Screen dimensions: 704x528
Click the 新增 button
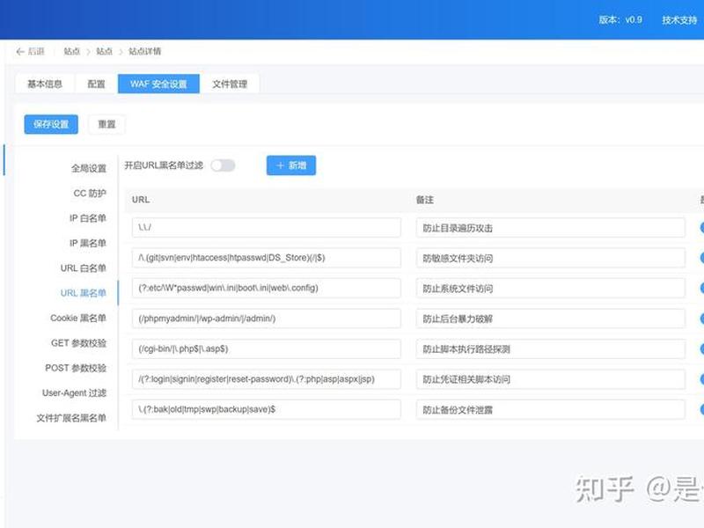291,165
